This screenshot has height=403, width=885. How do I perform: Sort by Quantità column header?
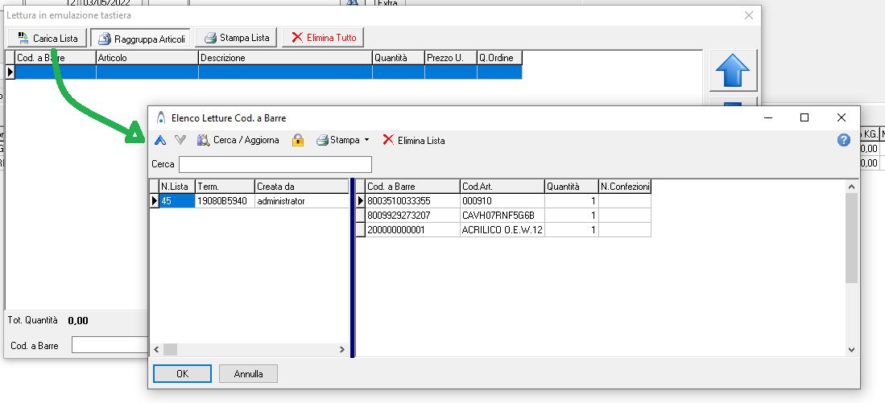click(x=570, y=187)
